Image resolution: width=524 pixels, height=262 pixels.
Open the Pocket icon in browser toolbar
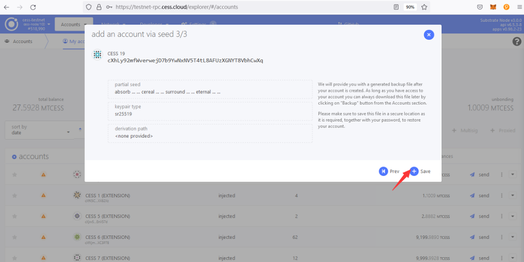pos(480,7)
